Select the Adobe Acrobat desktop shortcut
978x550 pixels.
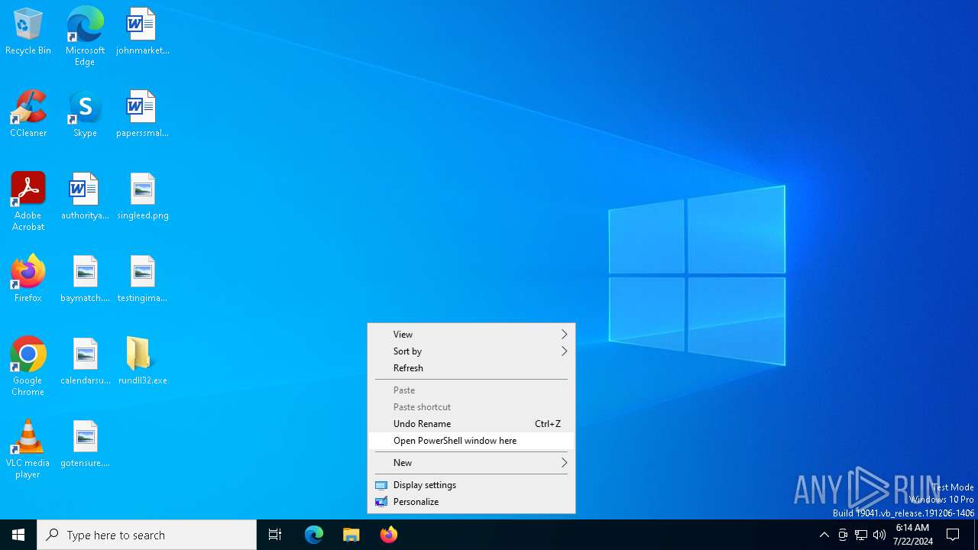(28, 202)
